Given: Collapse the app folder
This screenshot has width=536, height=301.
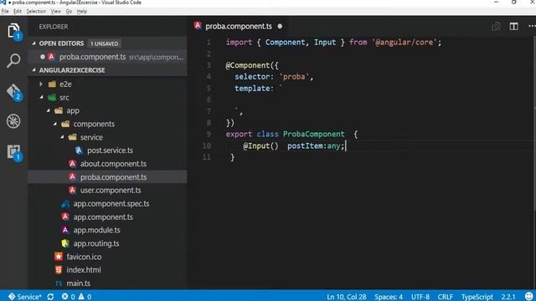Looking at the screenshot, I should coord(49,110).
